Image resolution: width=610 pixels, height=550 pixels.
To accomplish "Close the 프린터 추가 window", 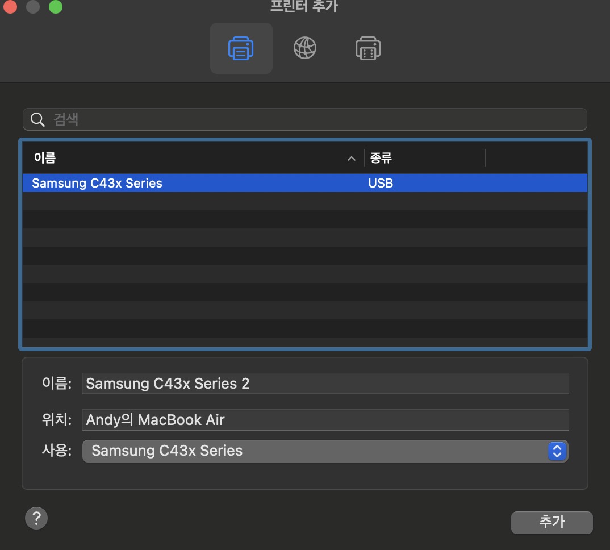I will tap(10, 7).
